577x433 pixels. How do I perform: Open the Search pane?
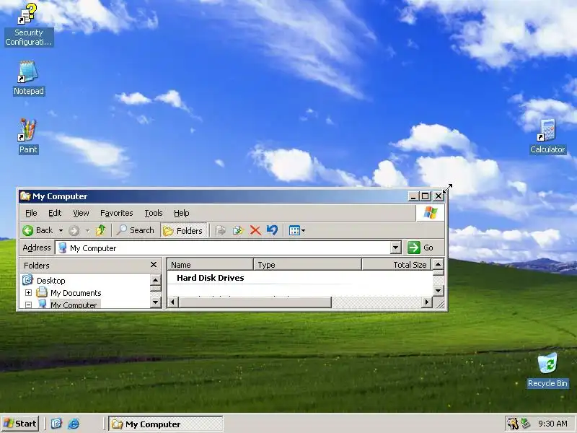pos(135,230)
